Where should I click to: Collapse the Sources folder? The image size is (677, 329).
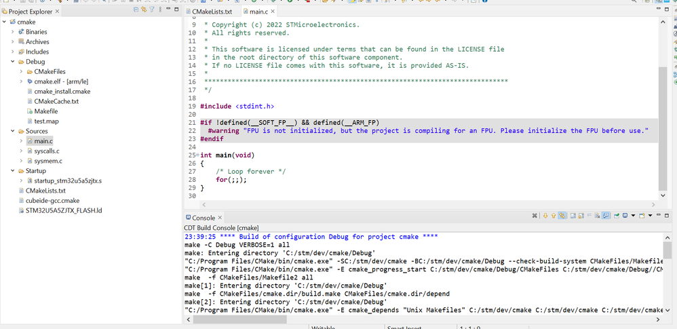pos(13,131)
